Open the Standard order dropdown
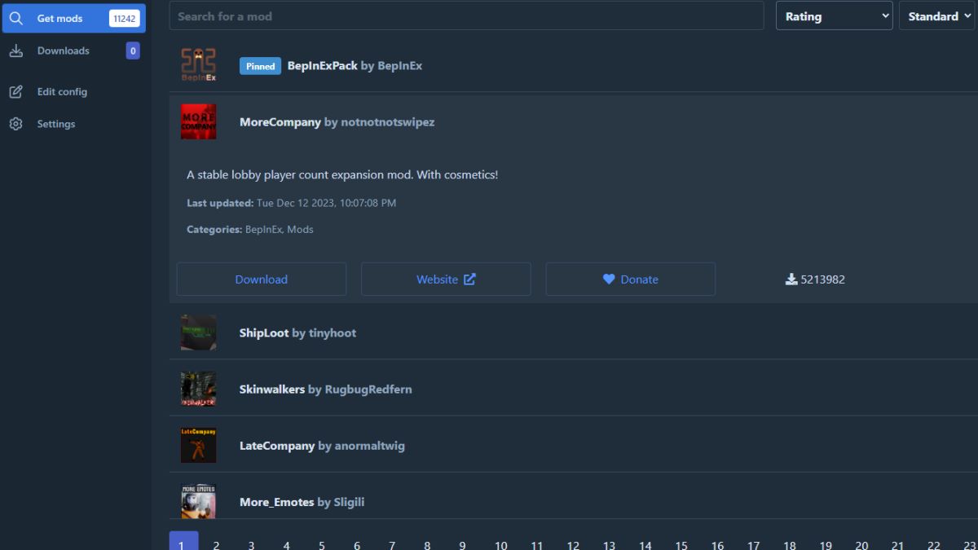Viewport: 978px width, 550px height. pyautogui.click(x=936, y=16)
